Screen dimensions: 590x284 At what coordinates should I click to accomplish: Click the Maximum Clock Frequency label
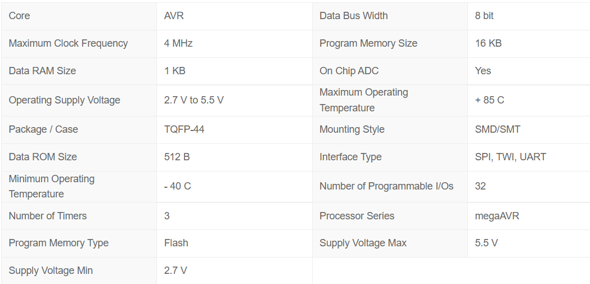point(68,43)
